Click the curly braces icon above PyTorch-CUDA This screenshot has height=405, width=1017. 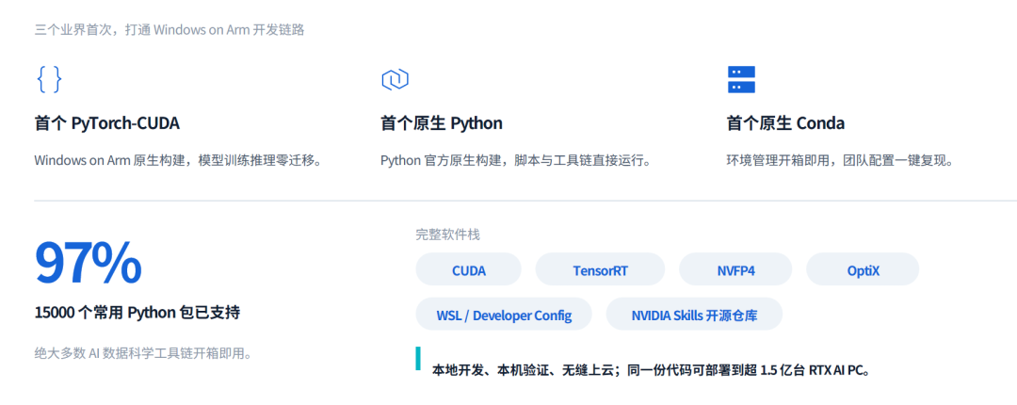tap(49, 79)
